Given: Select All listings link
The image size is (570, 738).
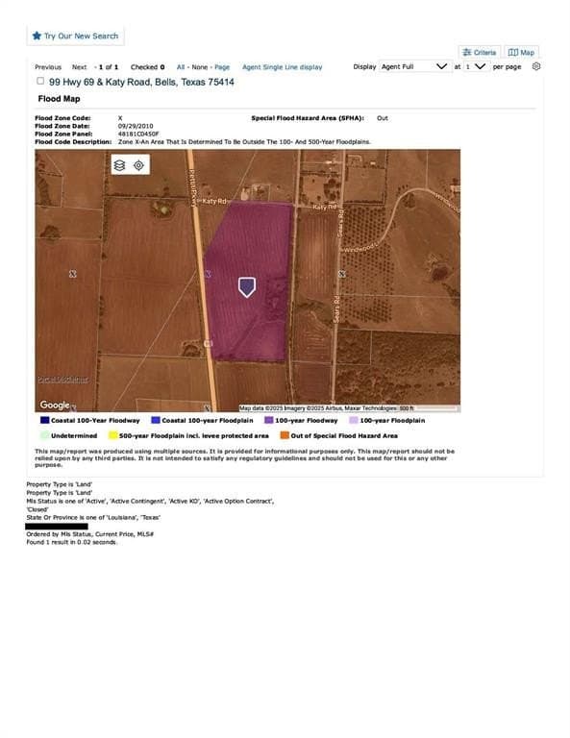Looking at the screenshot, I should tap(181, 67).
